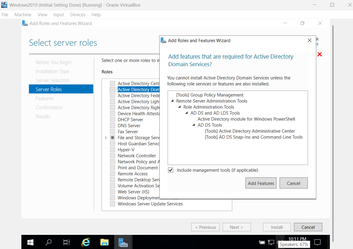Viewport: 353px width, 249px height.
Task: Toggle Include management tools checkbox
Action: [x=171, y=170]
